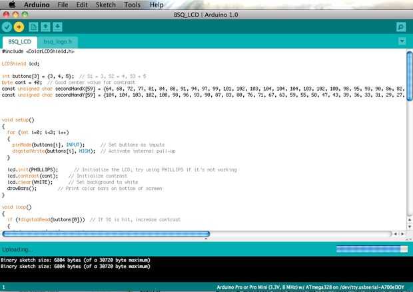The image size is (413, 292).
Task: Open the File menu
Action: [x=63, y=5]
